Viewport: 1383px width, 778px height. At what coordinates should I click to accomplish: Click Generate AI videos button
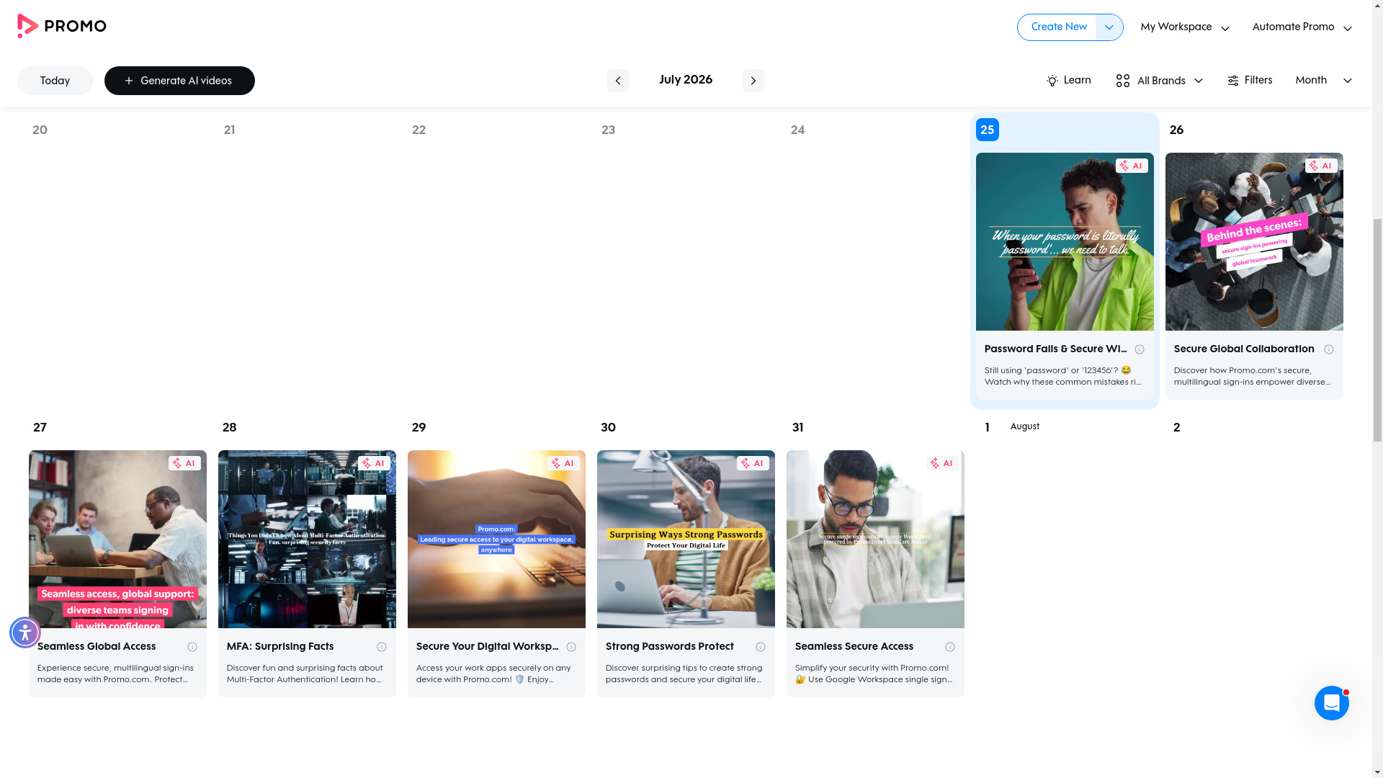179,81
